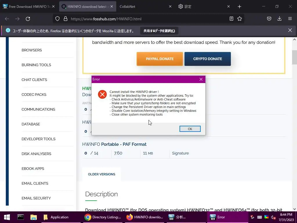Click the keyboard input tray icon

tap(260, 217)
